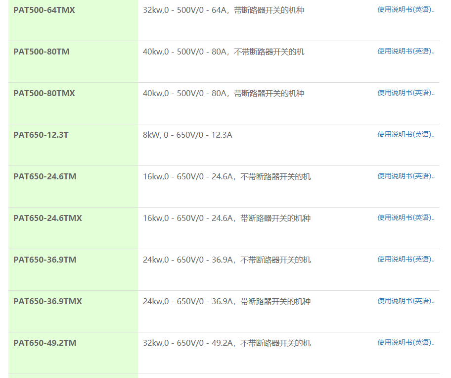The image size is (451, 378).
Task: Select model name PAT500-80TM
Action: pyautogui.click(x=42, y=52)
